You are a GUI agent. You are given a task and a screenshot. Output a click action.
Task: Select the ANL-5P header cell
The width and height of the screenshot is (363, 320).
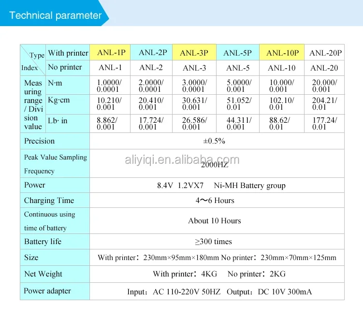tap(238, 52)
